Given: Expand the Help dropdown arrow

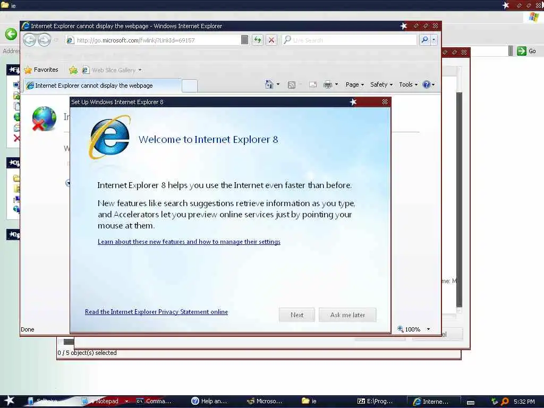Looking at the screenshot, I should click(x=433, y=84).
